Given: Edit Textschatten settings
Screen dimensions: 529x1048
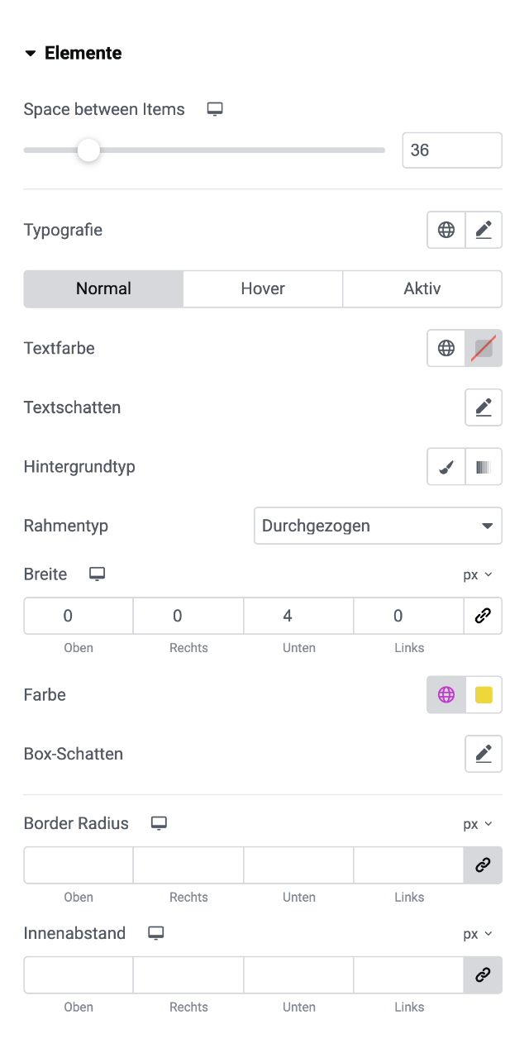Looking at the screenshot, I should point(484,407).
